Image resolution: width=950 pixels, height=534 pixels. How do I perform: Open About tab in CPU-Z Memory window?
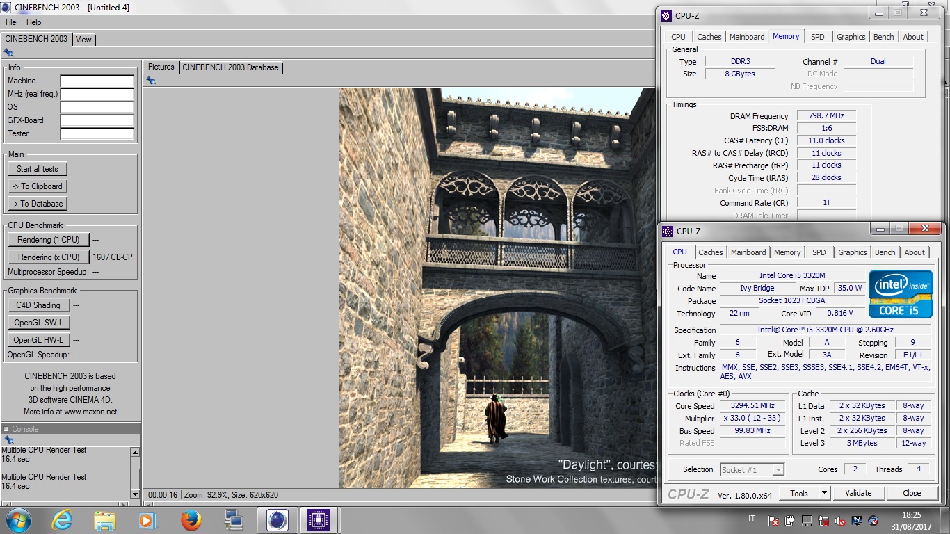913,37
